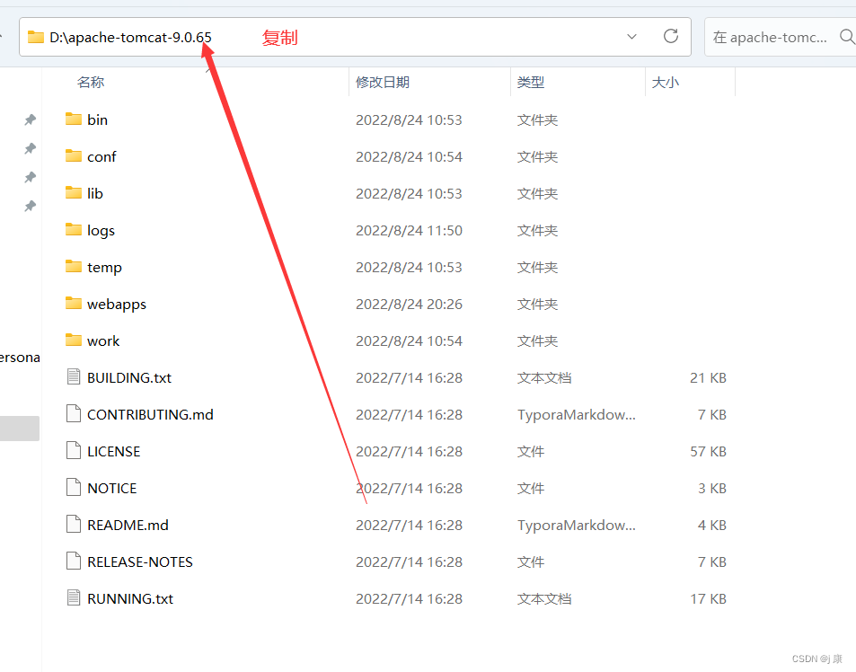Sort by the 修改日期 column header

pyautogui.click(x=383, y=83)
